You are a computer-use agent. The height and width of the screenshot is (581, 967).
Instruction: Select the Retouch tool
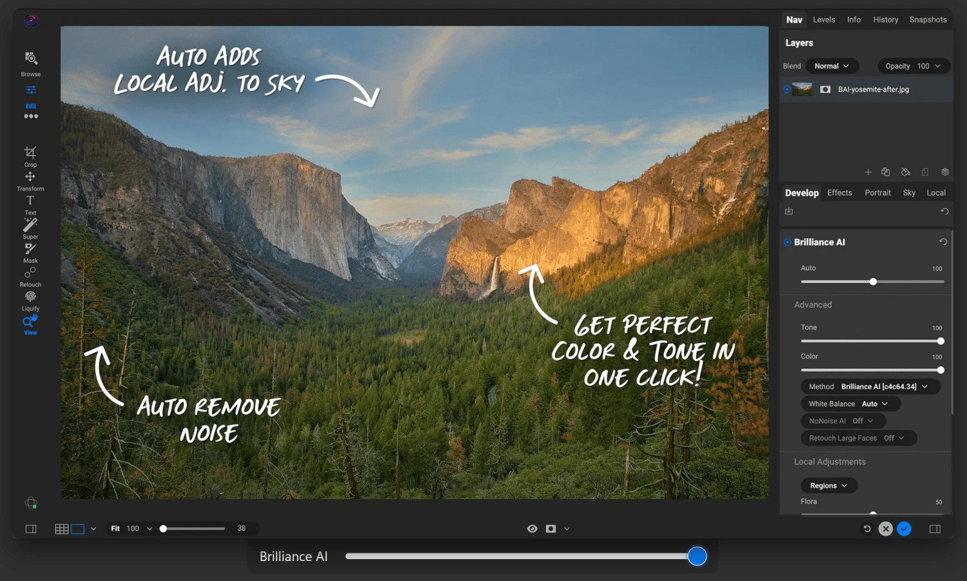coord(30,277)
